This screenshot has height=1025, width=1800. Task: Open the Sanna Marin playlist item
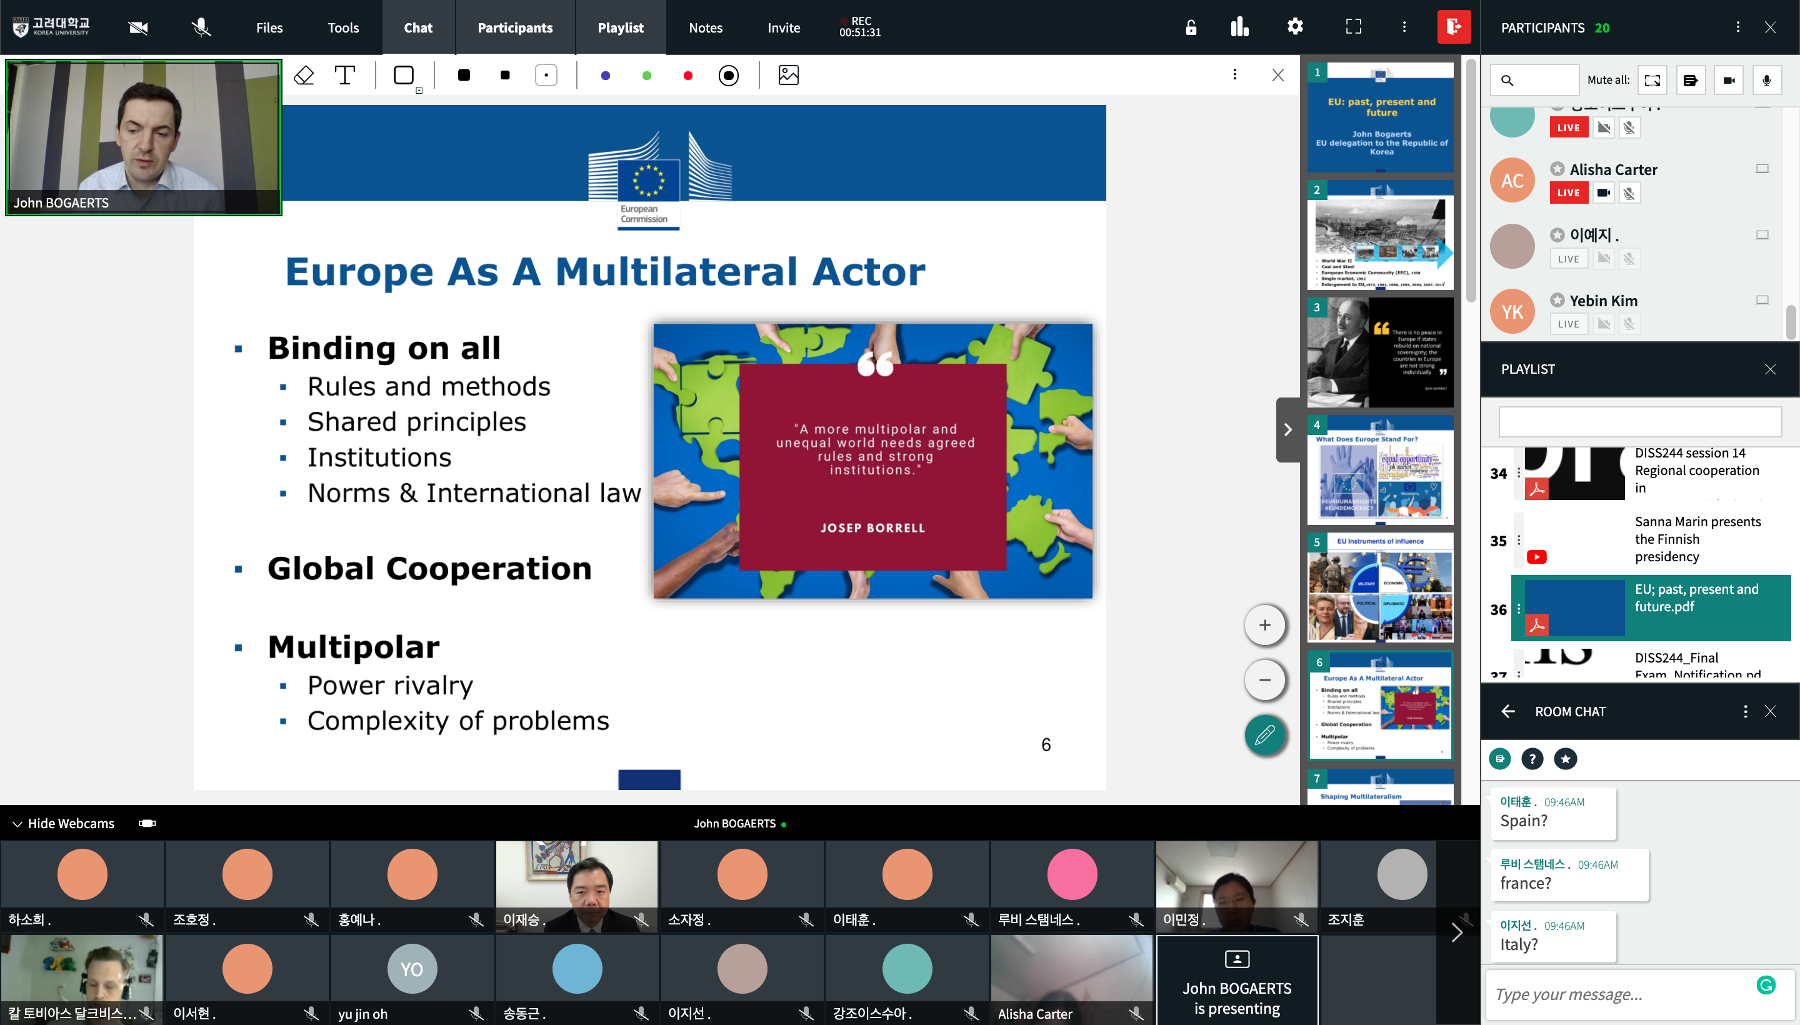click(x=1696, y=539)
